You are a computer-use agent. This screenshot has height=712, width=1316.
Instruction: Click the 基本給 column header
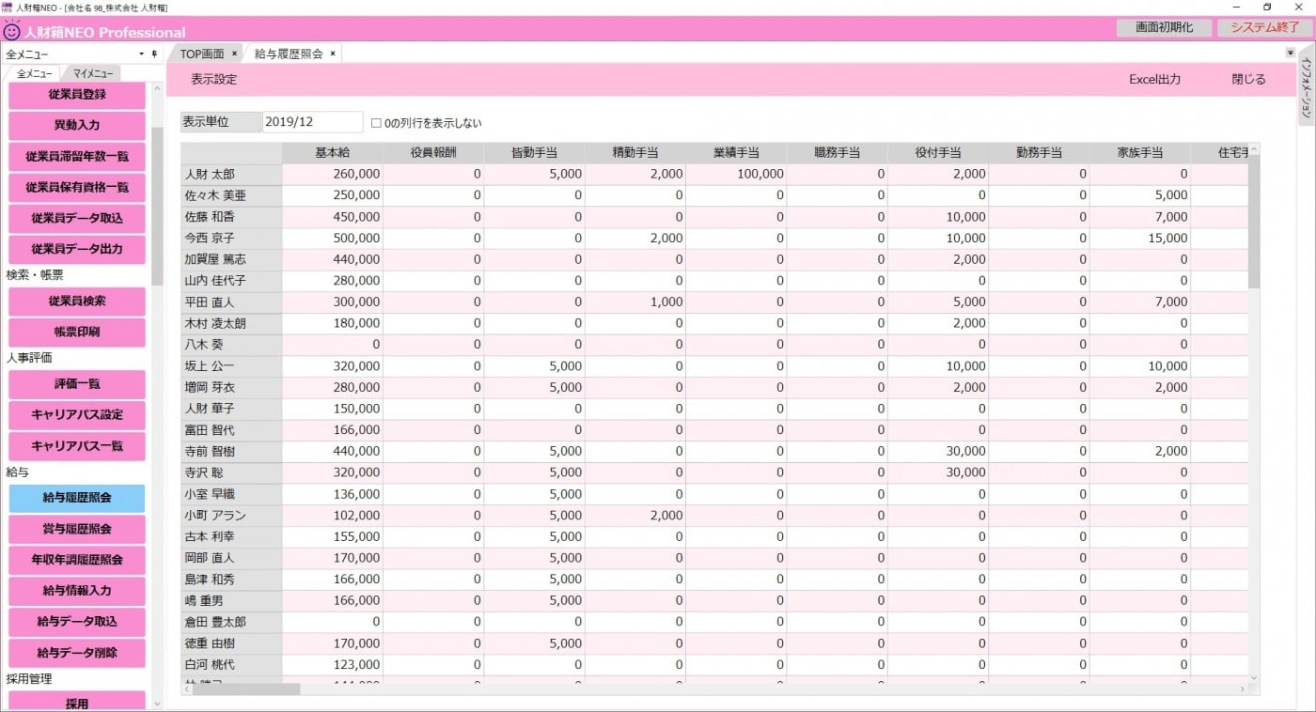[x=333, y=153]
